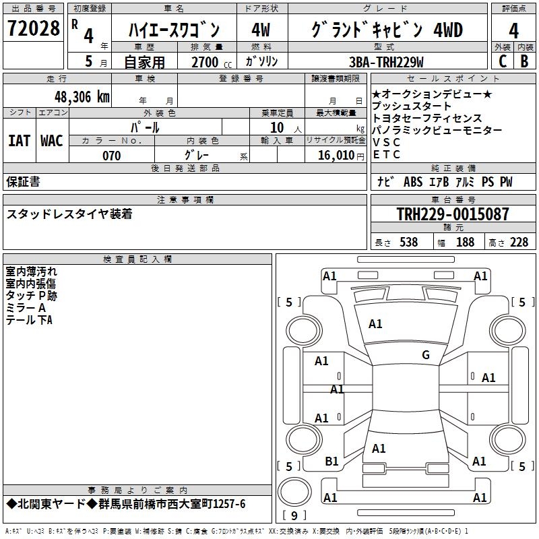Select yard address 群馬県前橋市西大室町1257-6
Screen dimensions: 539x539
[x=172, y=504]
